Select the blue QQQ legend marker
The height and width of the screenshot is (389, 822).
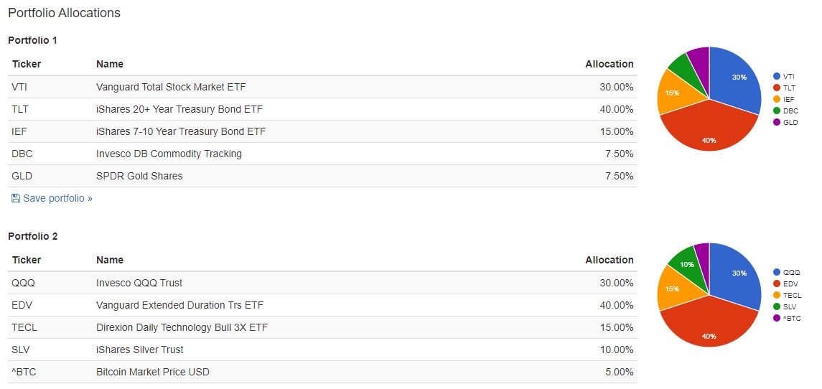point(777,272)
